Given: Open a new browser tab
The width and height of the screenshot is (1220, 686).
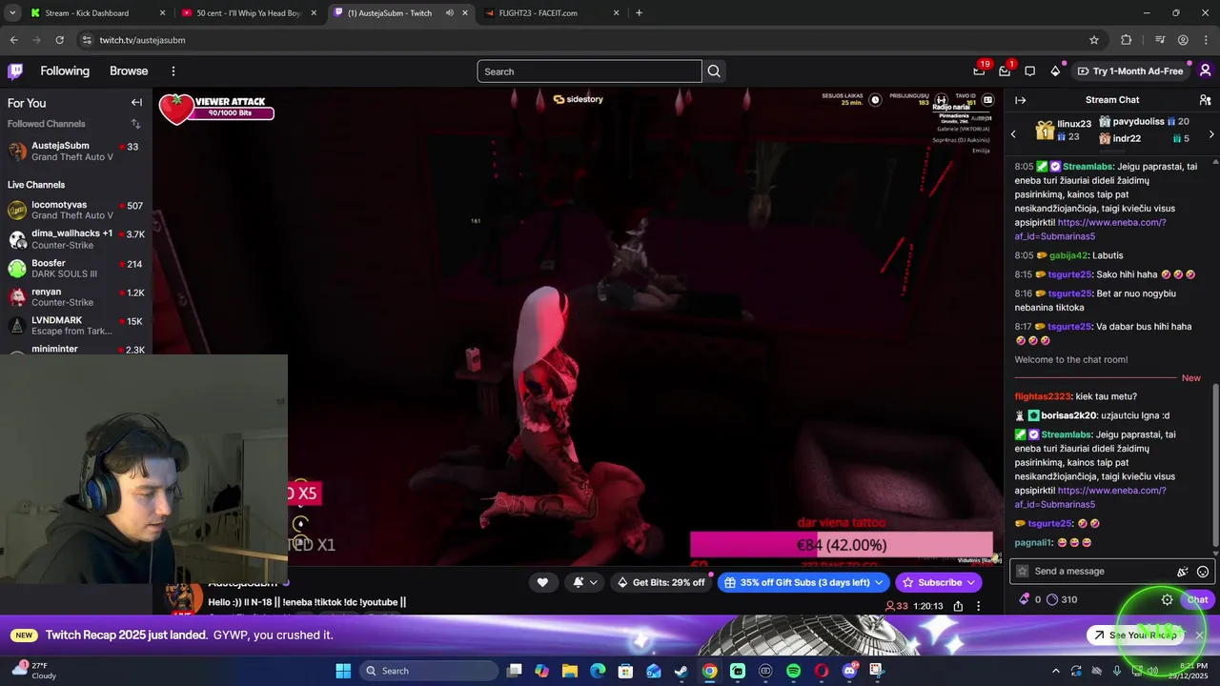Looking at the screenshot, I should (x=639, y=13).
